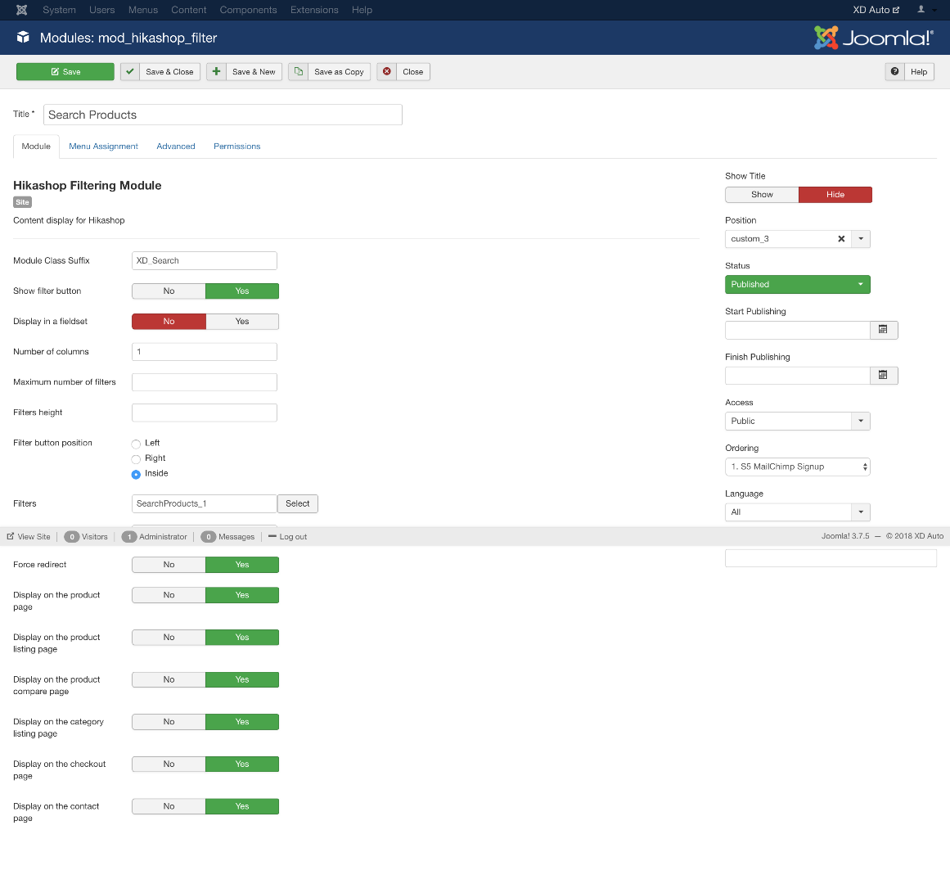This screenshot has width=950, height=884.
Task: Open the Extensions menu
Action: 314,10
